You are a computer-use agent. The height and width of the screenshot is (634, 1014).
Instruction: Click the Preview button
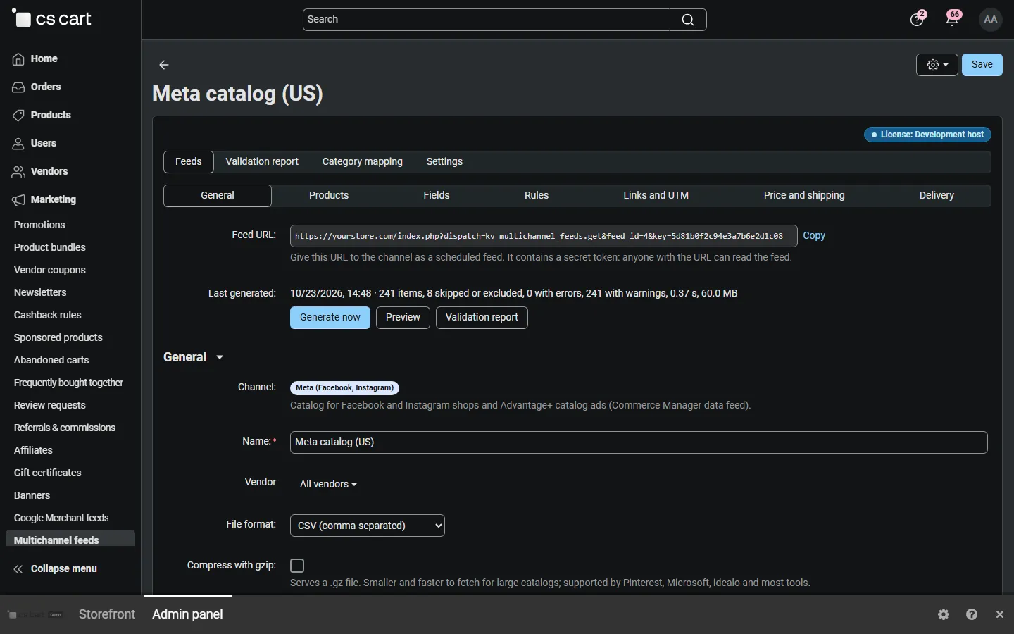(x=403, y=318)
